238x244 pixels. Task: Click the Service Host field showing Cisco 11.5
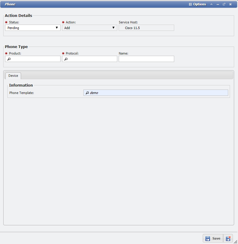146,28
